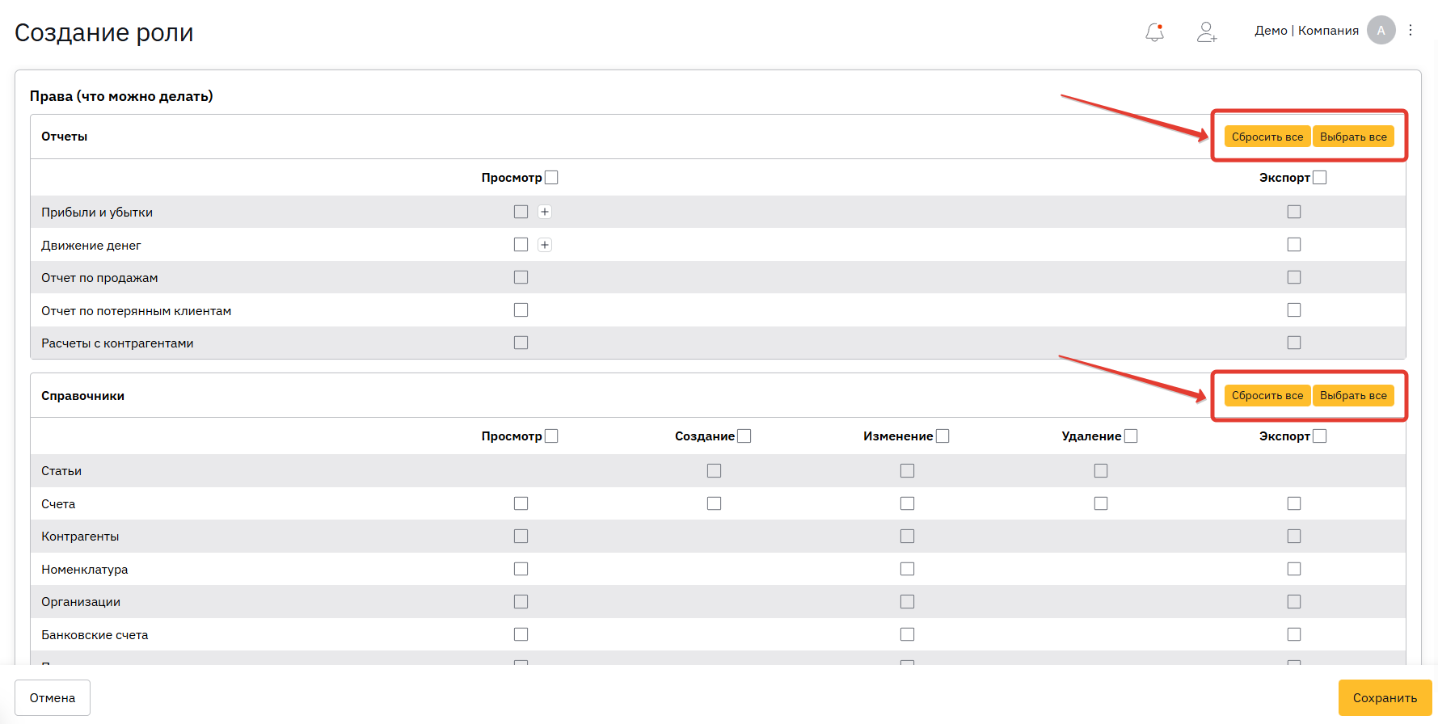The width and height of the screenshot is (1438, 724).
Task: Open the Демо | Компания account menu
Action: [1306, 31]
